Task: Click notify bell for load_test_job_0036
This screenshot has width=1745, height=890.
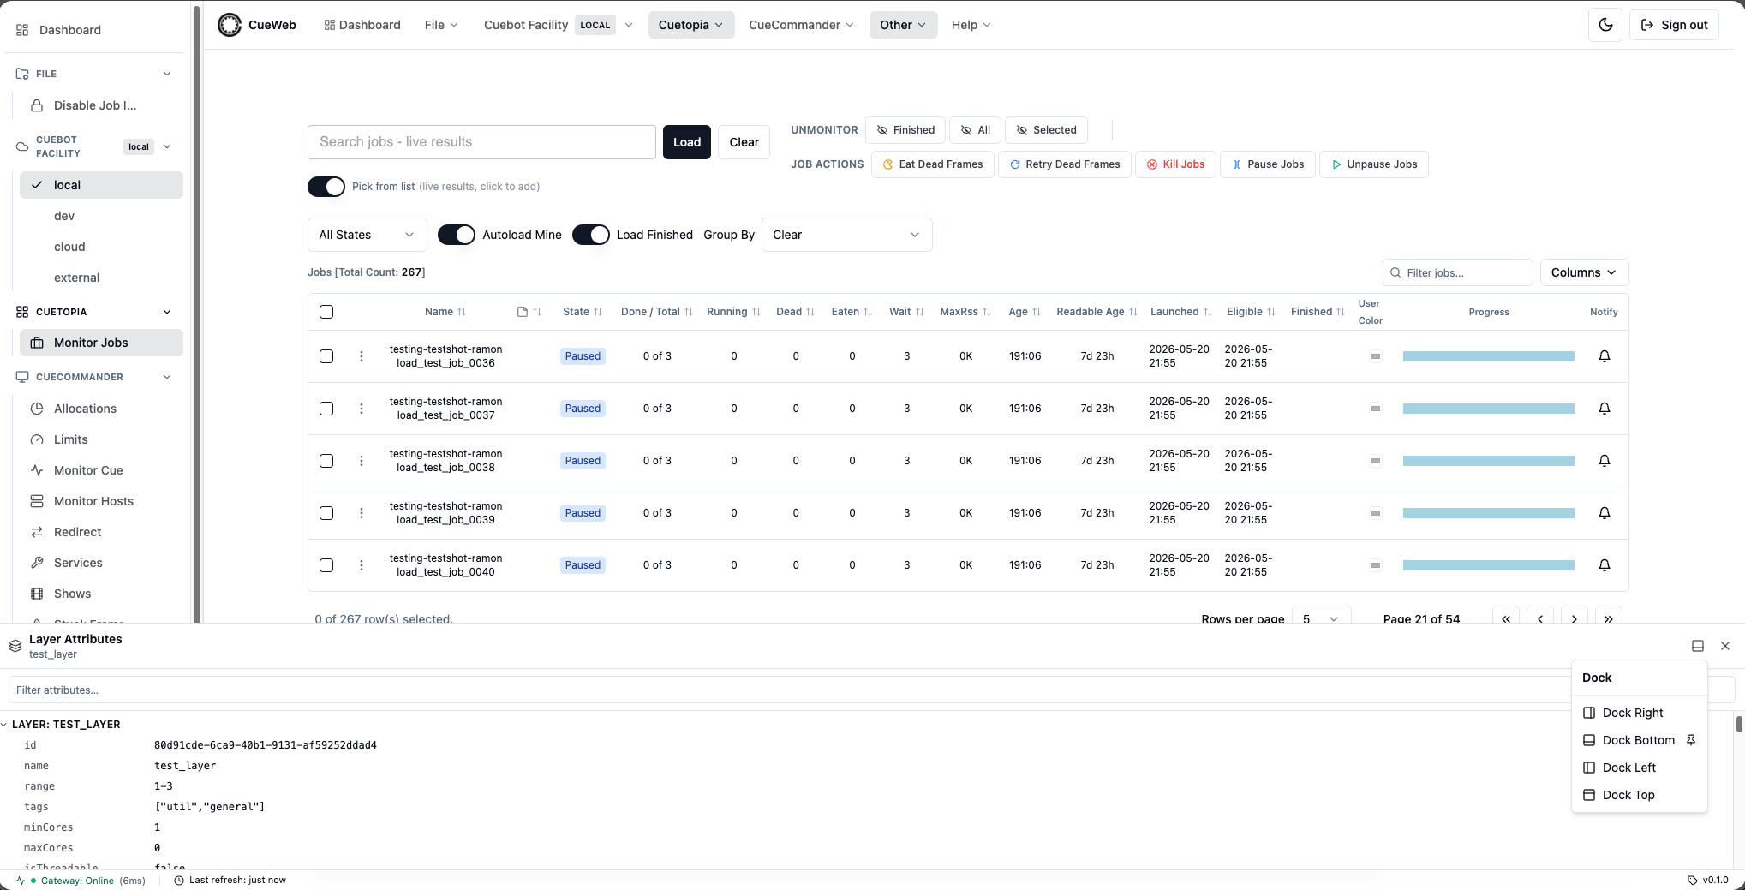Action: (x=1605, y=356)
